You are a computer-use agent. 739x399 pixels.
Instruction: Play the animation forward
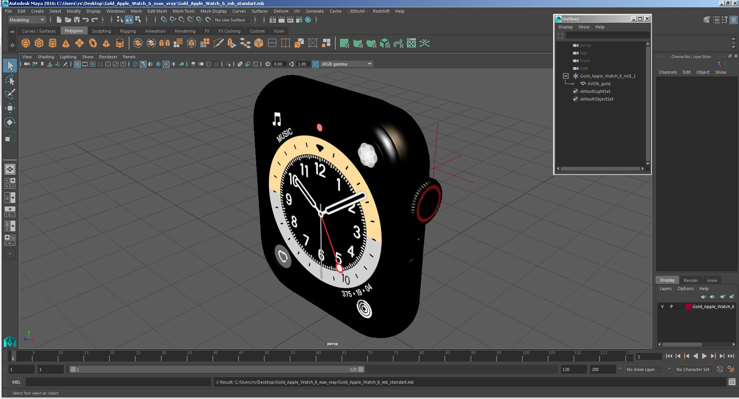(704, 356)
